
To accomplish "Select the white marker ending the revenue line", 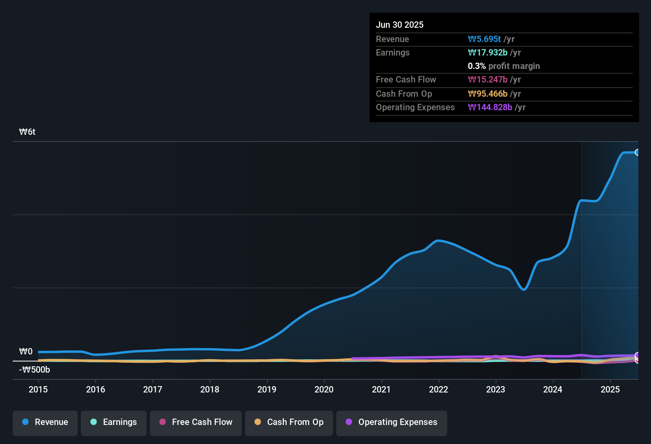I will [638, 152].
